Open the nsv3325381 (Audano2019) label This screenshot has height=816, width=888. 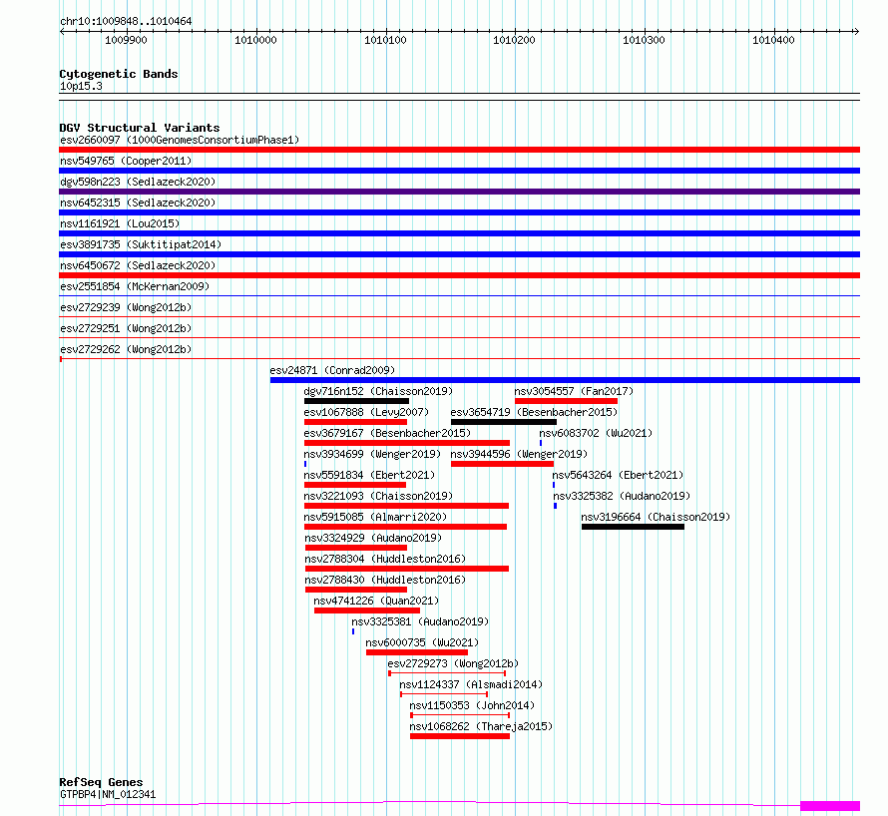coord(420,621)
